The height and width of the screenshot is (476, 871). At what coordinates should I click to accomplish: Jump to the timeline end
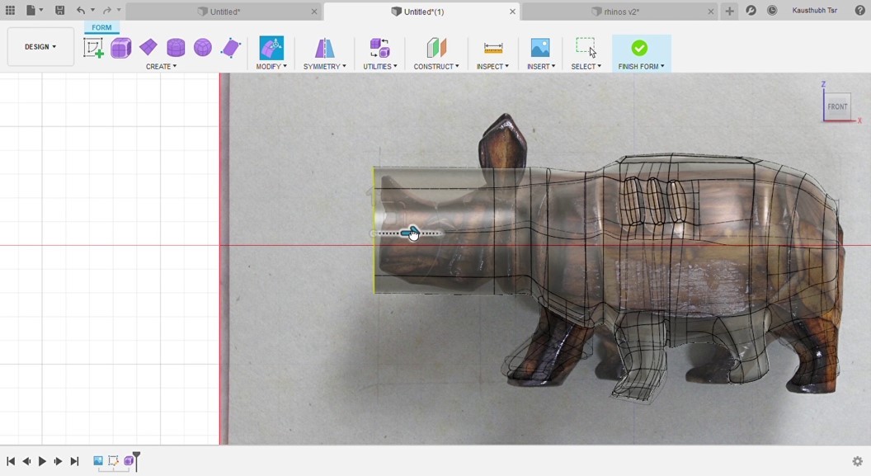[x=74, y=461]
